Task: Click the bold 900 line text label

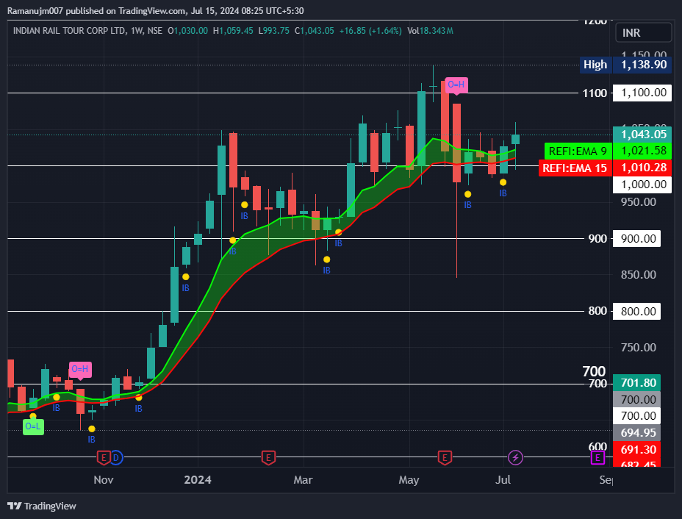Action: click(x=597, y=238)
